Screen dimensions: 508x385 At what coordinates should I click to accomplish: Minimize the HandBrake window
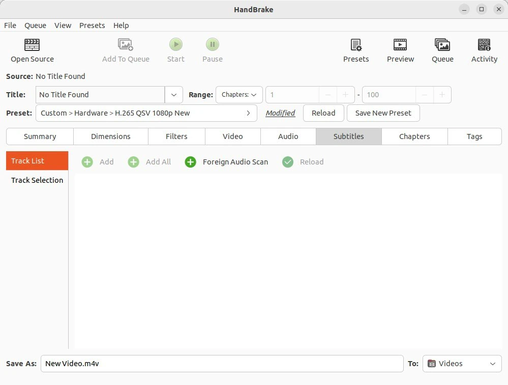[x=464, y=9]
